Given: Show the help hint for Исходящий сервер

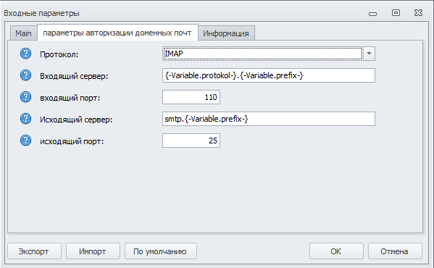Looking at the screenshot, I should point(25,119).
